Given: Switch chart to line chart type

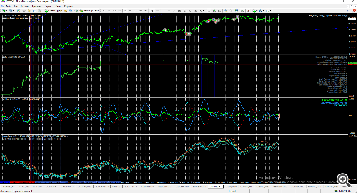Looking at the screenshot, I should (x=219, y=10).
